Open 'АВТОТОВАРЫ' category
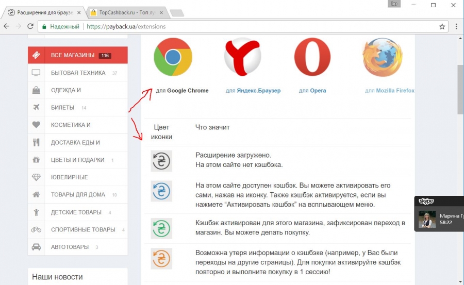The image size is (464, 285). pyautogui.click(x=78, y=247)
